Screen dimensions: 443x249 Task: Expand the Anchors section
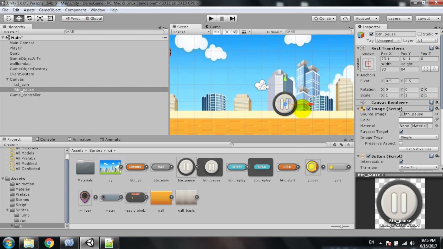click(358, 75)
